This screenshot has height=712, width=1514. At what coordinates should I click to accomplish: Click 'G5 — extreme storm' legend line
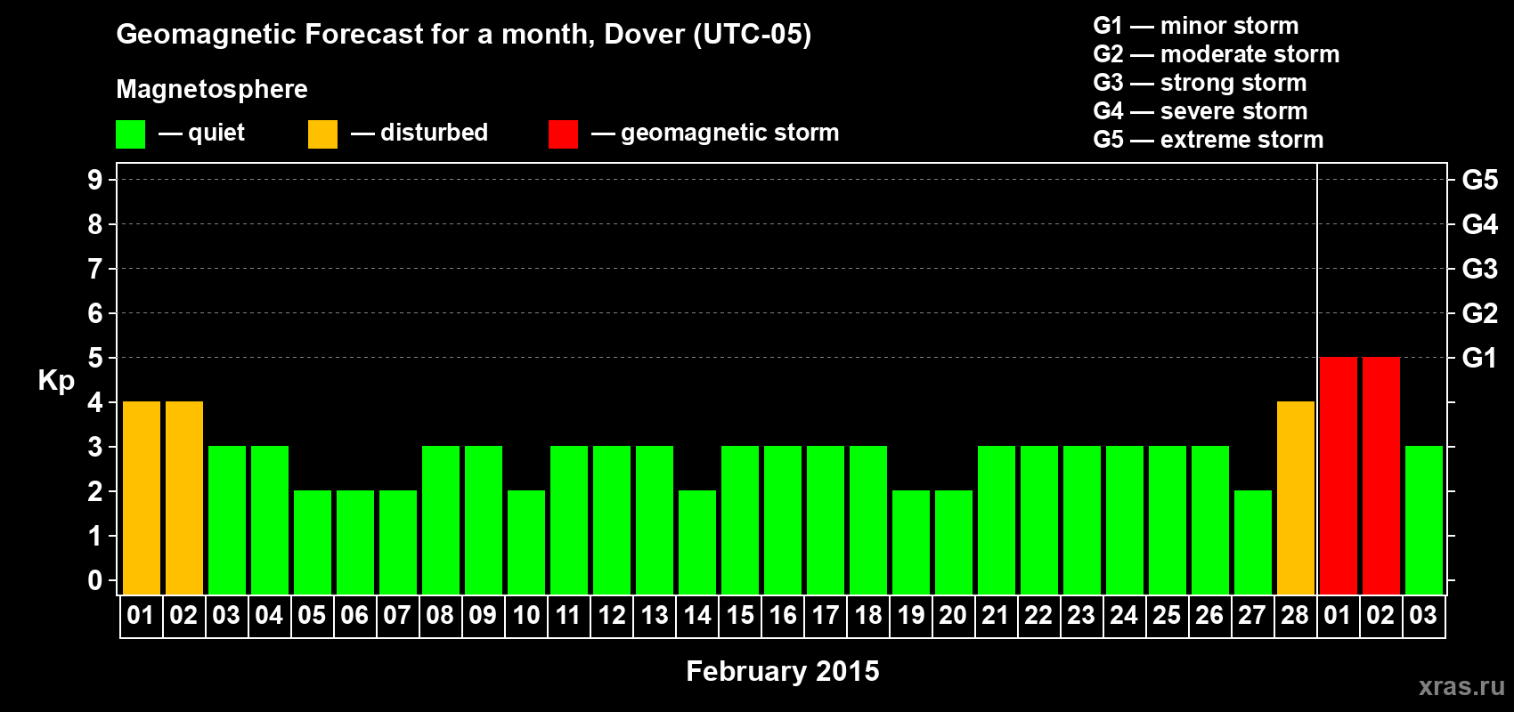[1209, 140]
